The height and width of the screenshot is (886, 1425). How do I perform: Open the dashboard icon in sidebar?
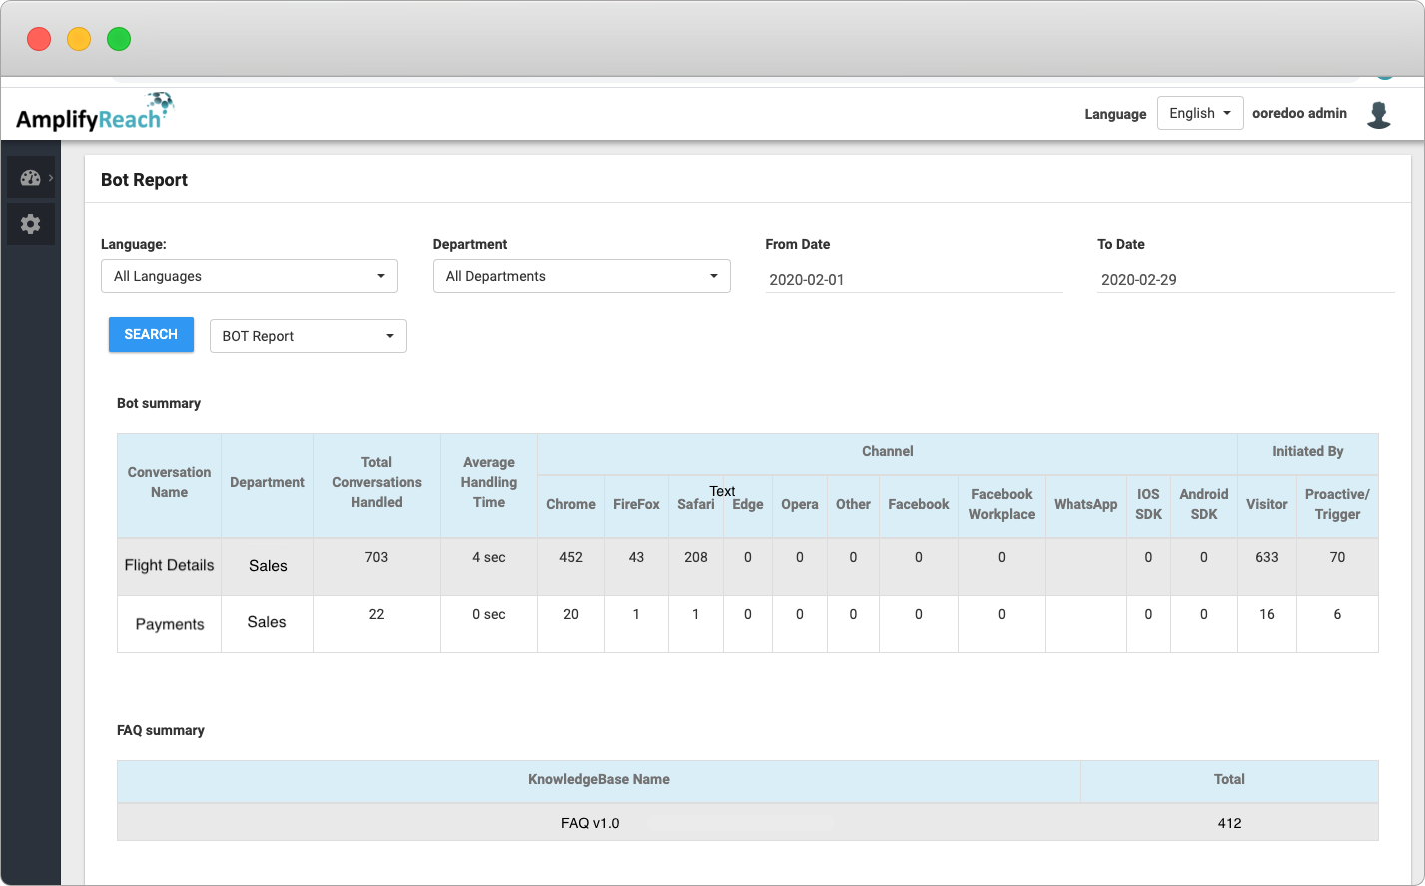[x=30, y=178]
